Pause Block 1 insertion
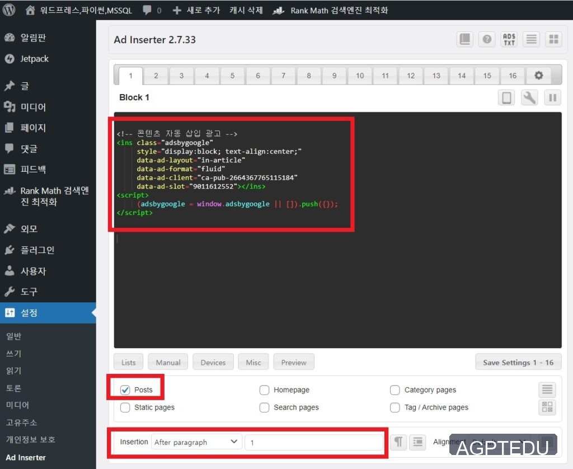 point(552,97)
